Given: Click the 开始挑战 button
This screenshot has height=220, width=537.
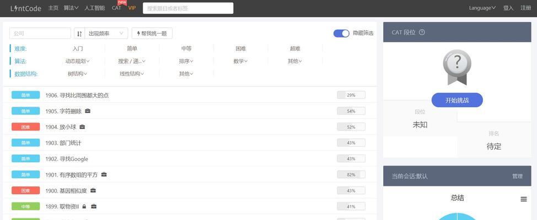Looking at the screenshot, I should point(457,100).
